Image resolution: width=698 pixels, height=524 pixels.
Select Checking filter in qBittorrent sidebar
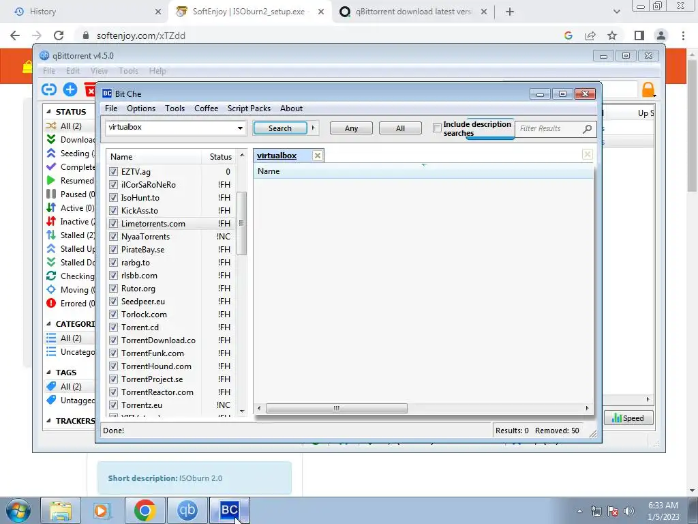point(70,276)
